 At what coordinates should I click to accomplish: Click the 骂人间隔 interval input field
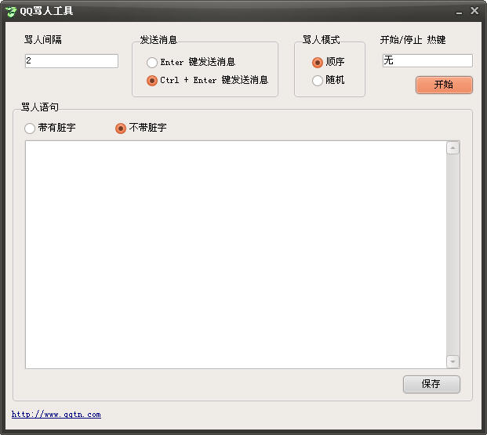click(x=71, y=61)
